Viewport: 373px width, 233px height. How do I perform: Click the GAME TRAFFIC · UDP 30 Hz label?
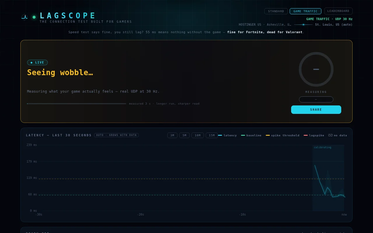coord(329,19)
